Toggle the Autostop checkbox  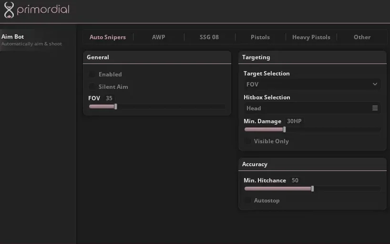247,201
